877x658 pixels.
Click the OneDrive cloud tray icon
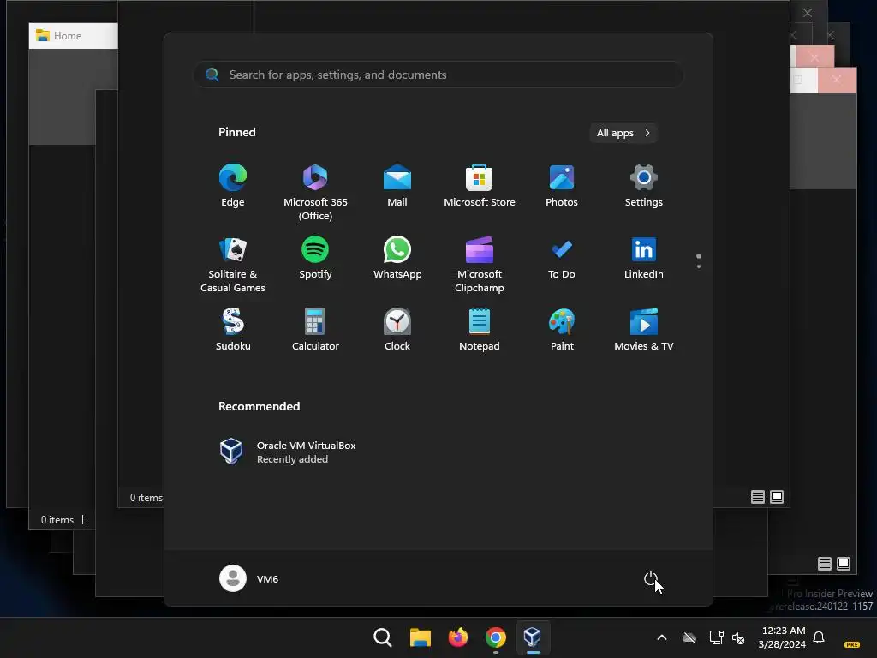(689, 637)
